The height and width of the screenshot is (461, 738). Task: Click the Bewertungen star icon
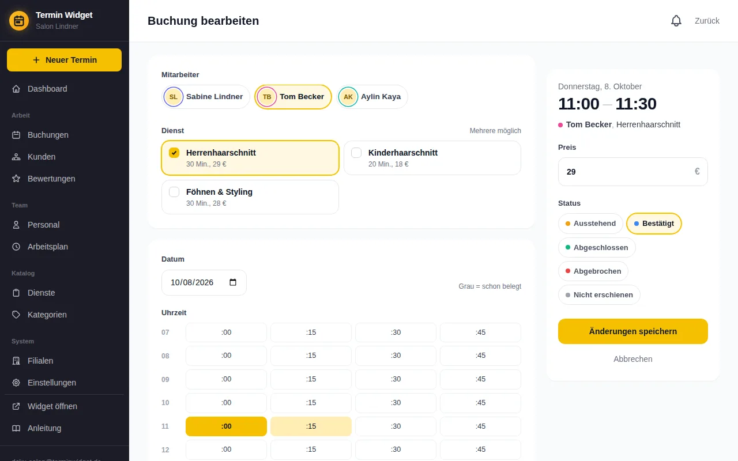16,179
